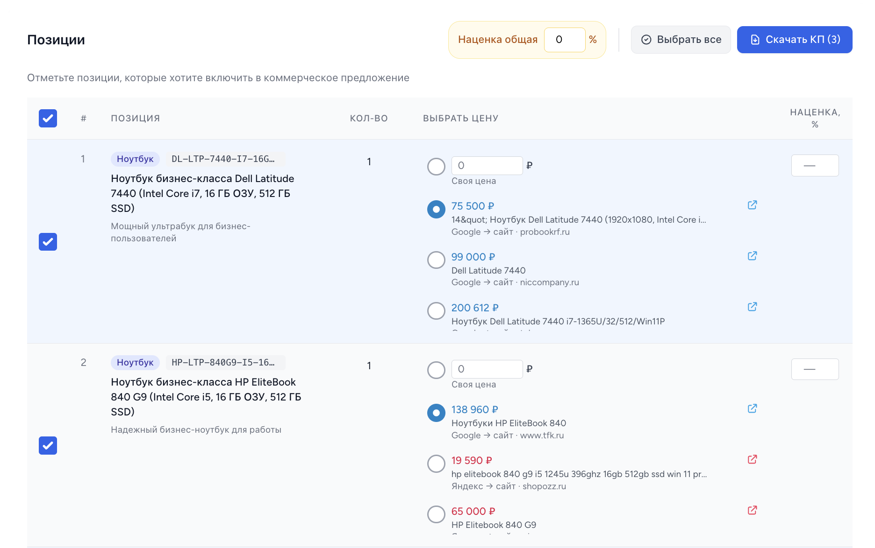
Task: Uncheck the Dell Latitude 7440 row checkbox
Action: 48,242
